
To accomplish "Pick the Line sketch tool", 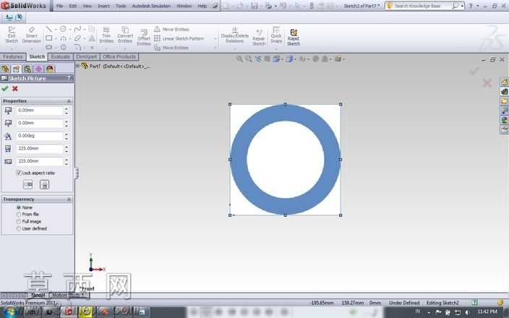I will pos(48,29).
